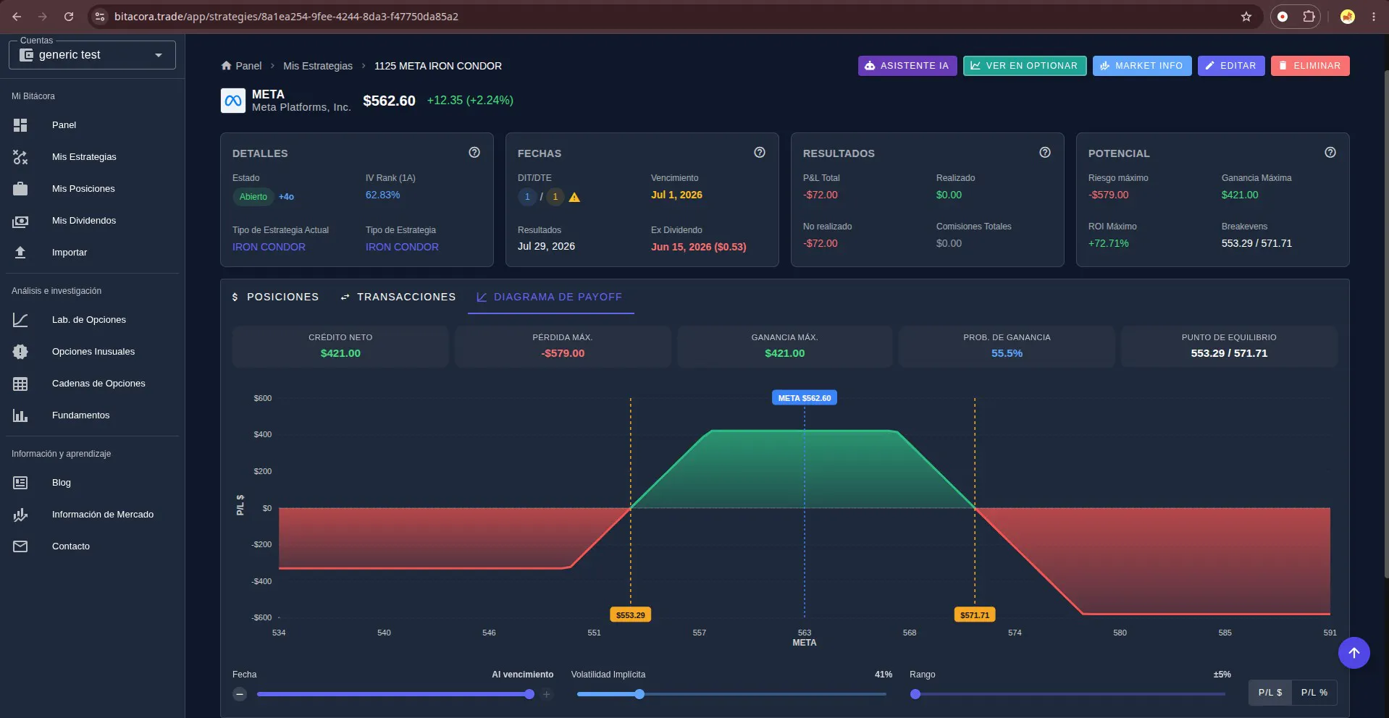
Task: Click the Fundamentos bar chart icon
Action: (20, 415)
